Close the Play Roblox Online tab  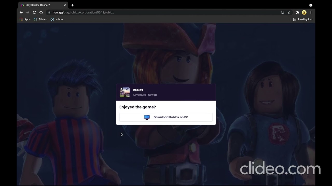click(65, 5)
